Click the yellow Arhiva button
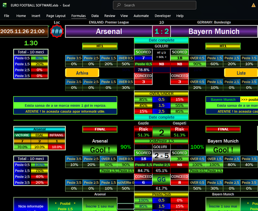The width and height of the screenshot is (258, 211). [82, 73]
